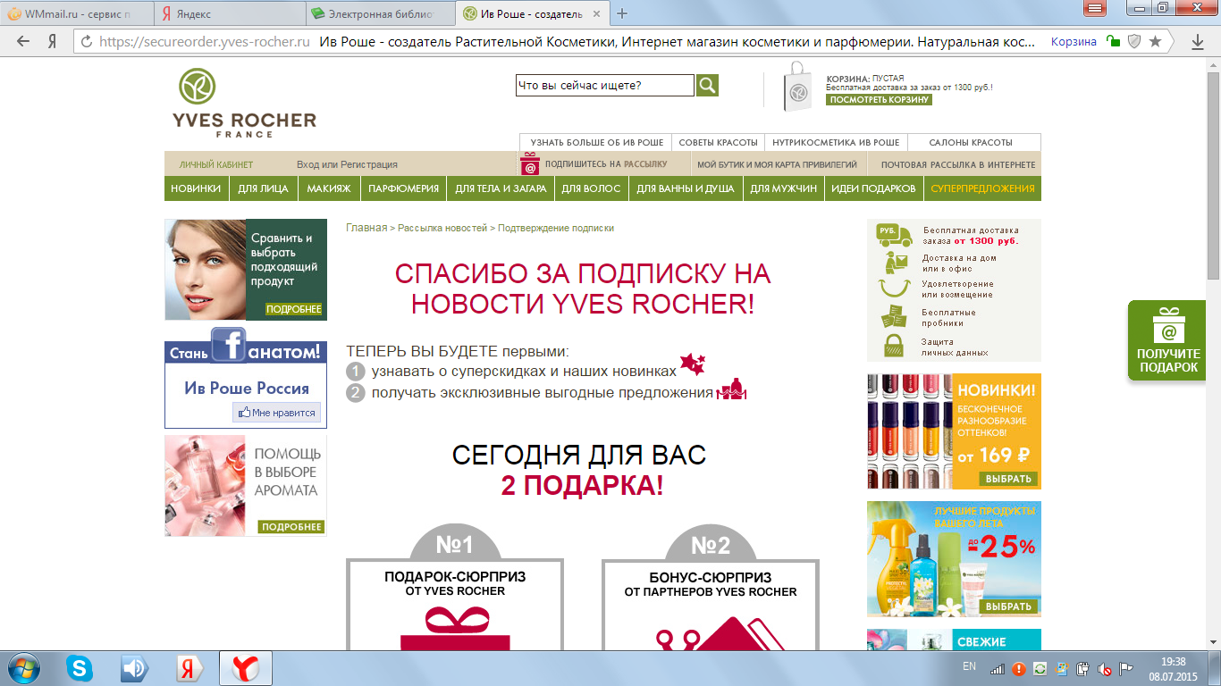Click the 'Ив Роше Россия' Facebook widget

point(246,388)
